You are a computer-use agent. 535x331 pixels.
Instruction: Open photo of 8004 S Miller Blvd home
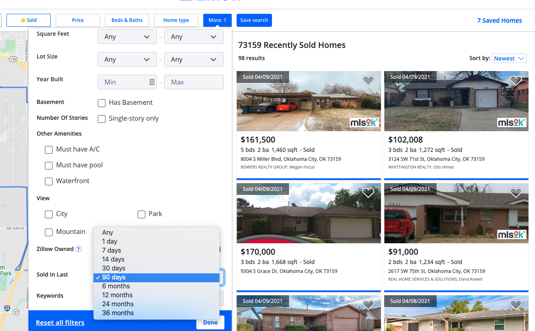point(309,101)
